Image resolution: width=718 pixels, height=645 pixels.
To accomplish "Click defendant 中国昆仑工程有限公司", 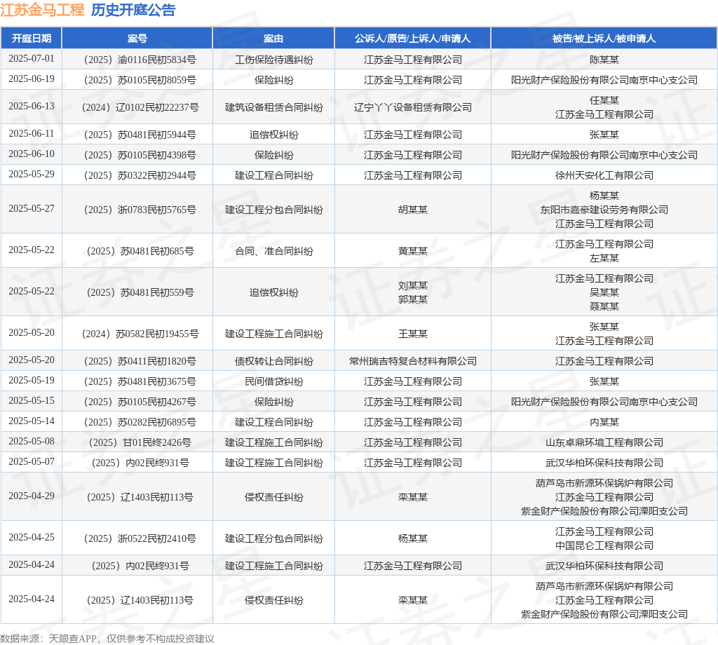I will point(604,545).
